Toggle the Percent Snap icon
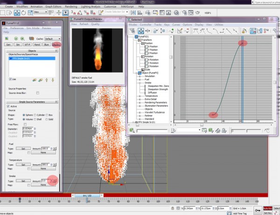The width and height of the screenshot is (280, 215). (x=86, y=13)
